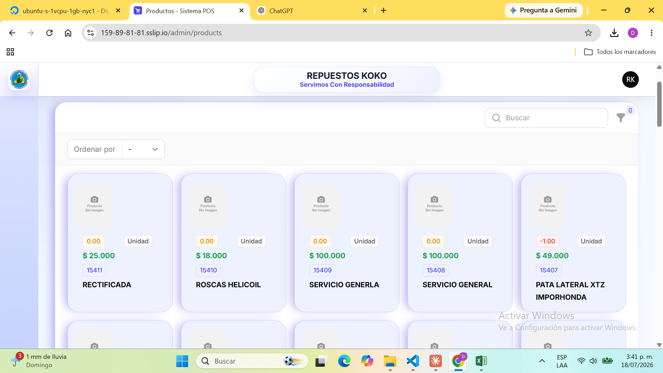Select the SERVICIO GENERAL product title
Image resolution: width=663 pixels, height=373 pixels.
coord(457,285)
